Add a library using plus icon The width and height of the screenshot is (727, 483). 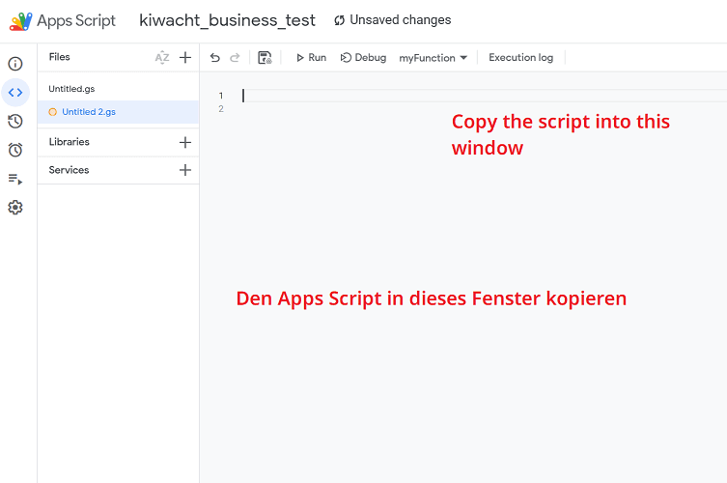(185, 142)
